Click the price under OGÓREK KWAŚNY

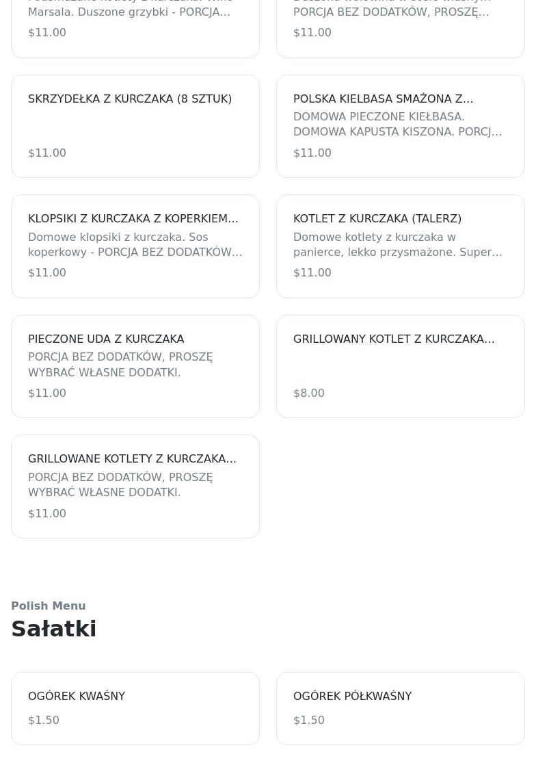[x=44, y=721]
